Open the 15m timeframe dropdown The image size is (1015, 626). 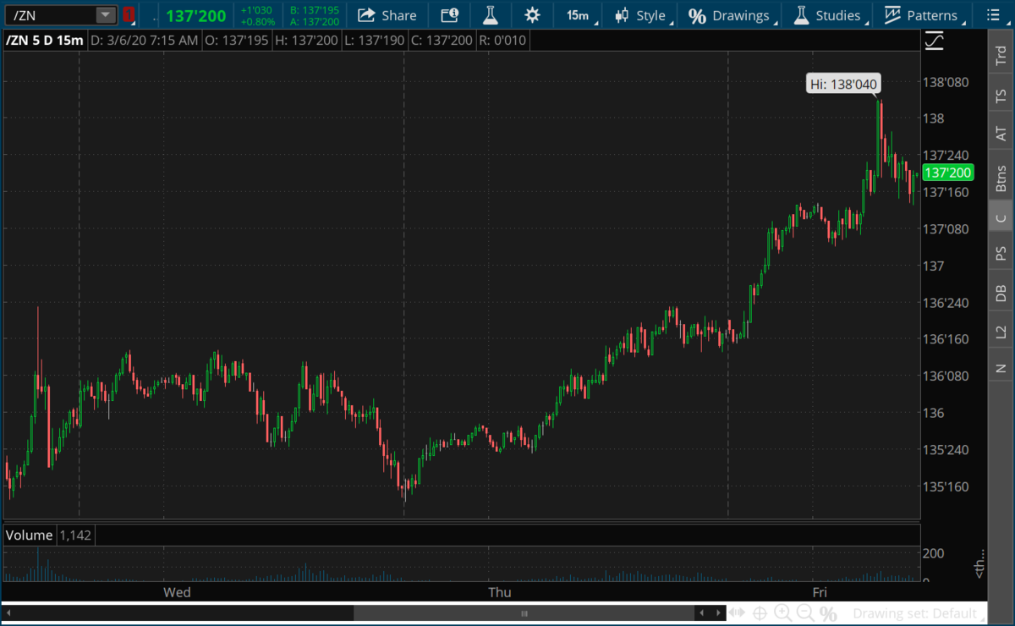click(x=579, y=15)
